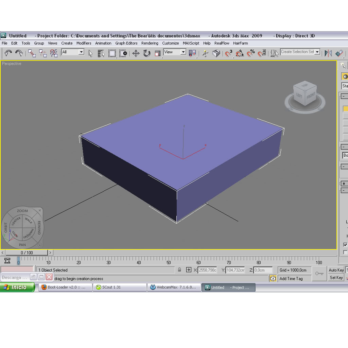Activate the Select and Link tool

point(32,53)
